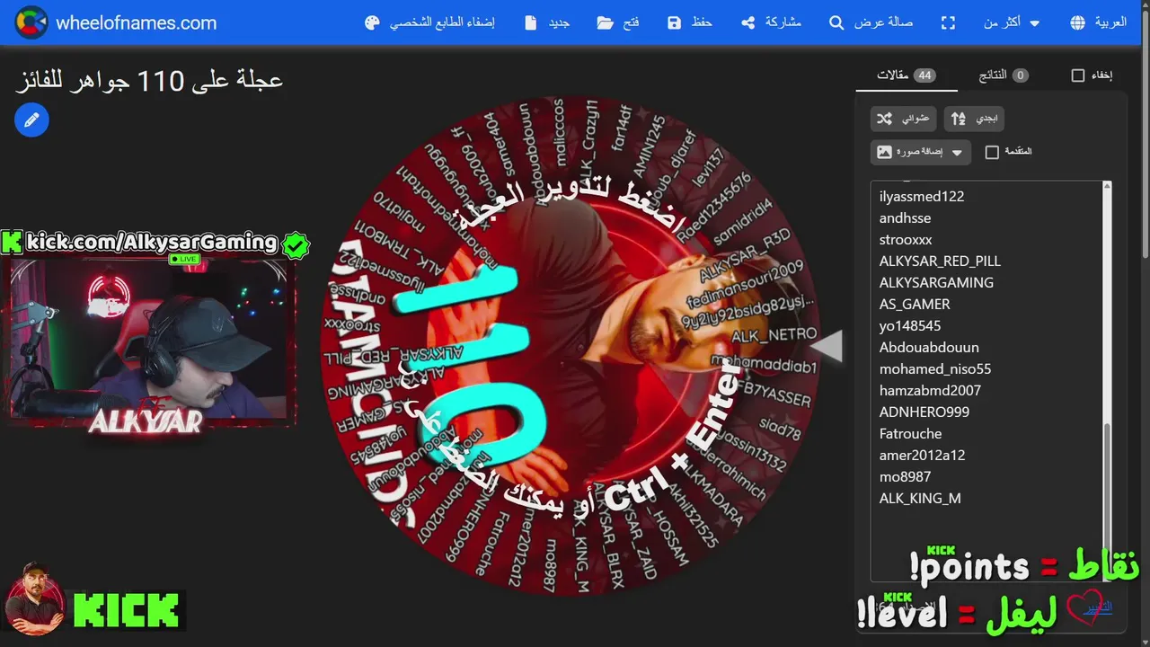Click the wheelofnames.com logo icon

coord(31,22)
